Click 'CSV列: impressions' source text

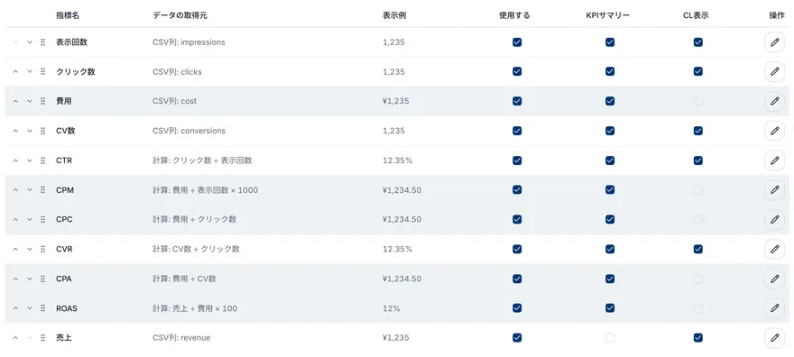pyautogui.click(x=189, y=42)
